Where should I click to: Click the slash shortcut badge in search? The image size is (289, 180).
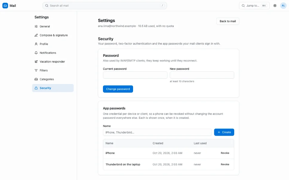tap(162, 5)
